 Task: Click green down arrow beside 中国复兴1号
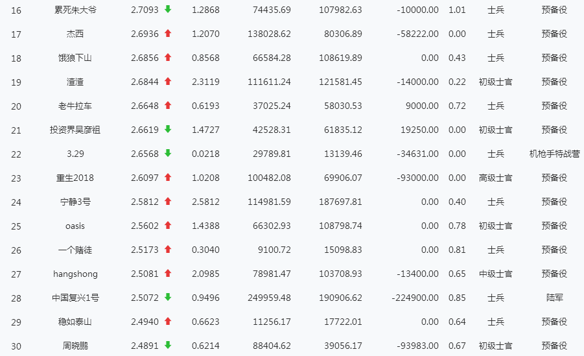pyautogui.click(x=168, y=297)
